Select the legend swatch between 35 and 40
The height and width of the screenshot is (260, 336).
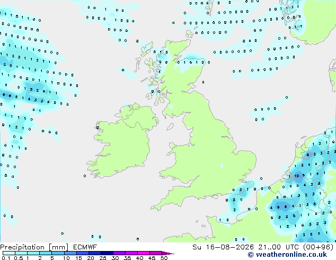point(131,253)
